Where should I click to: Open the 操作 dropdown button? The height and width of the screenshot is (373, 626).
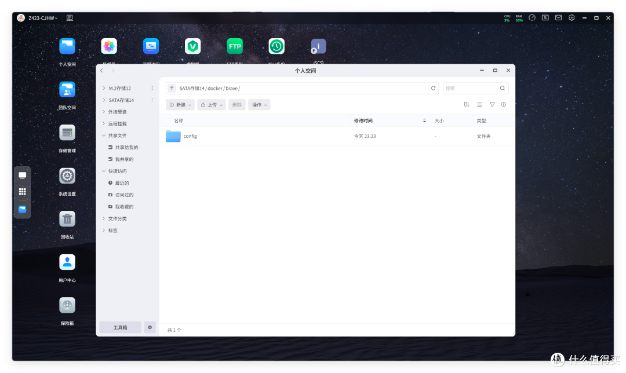259,105
